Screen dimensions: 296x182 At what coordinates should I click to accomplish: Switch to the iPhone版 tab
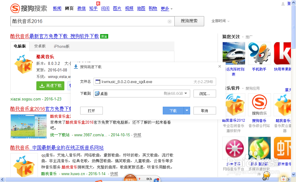click(61, 46)
